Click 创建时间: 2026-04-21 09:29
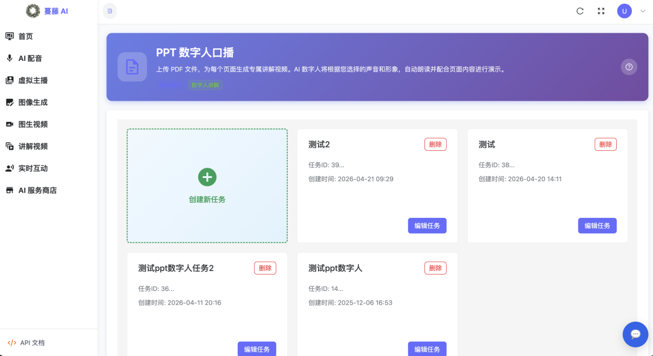653x356 pixels. pos(351,179)
